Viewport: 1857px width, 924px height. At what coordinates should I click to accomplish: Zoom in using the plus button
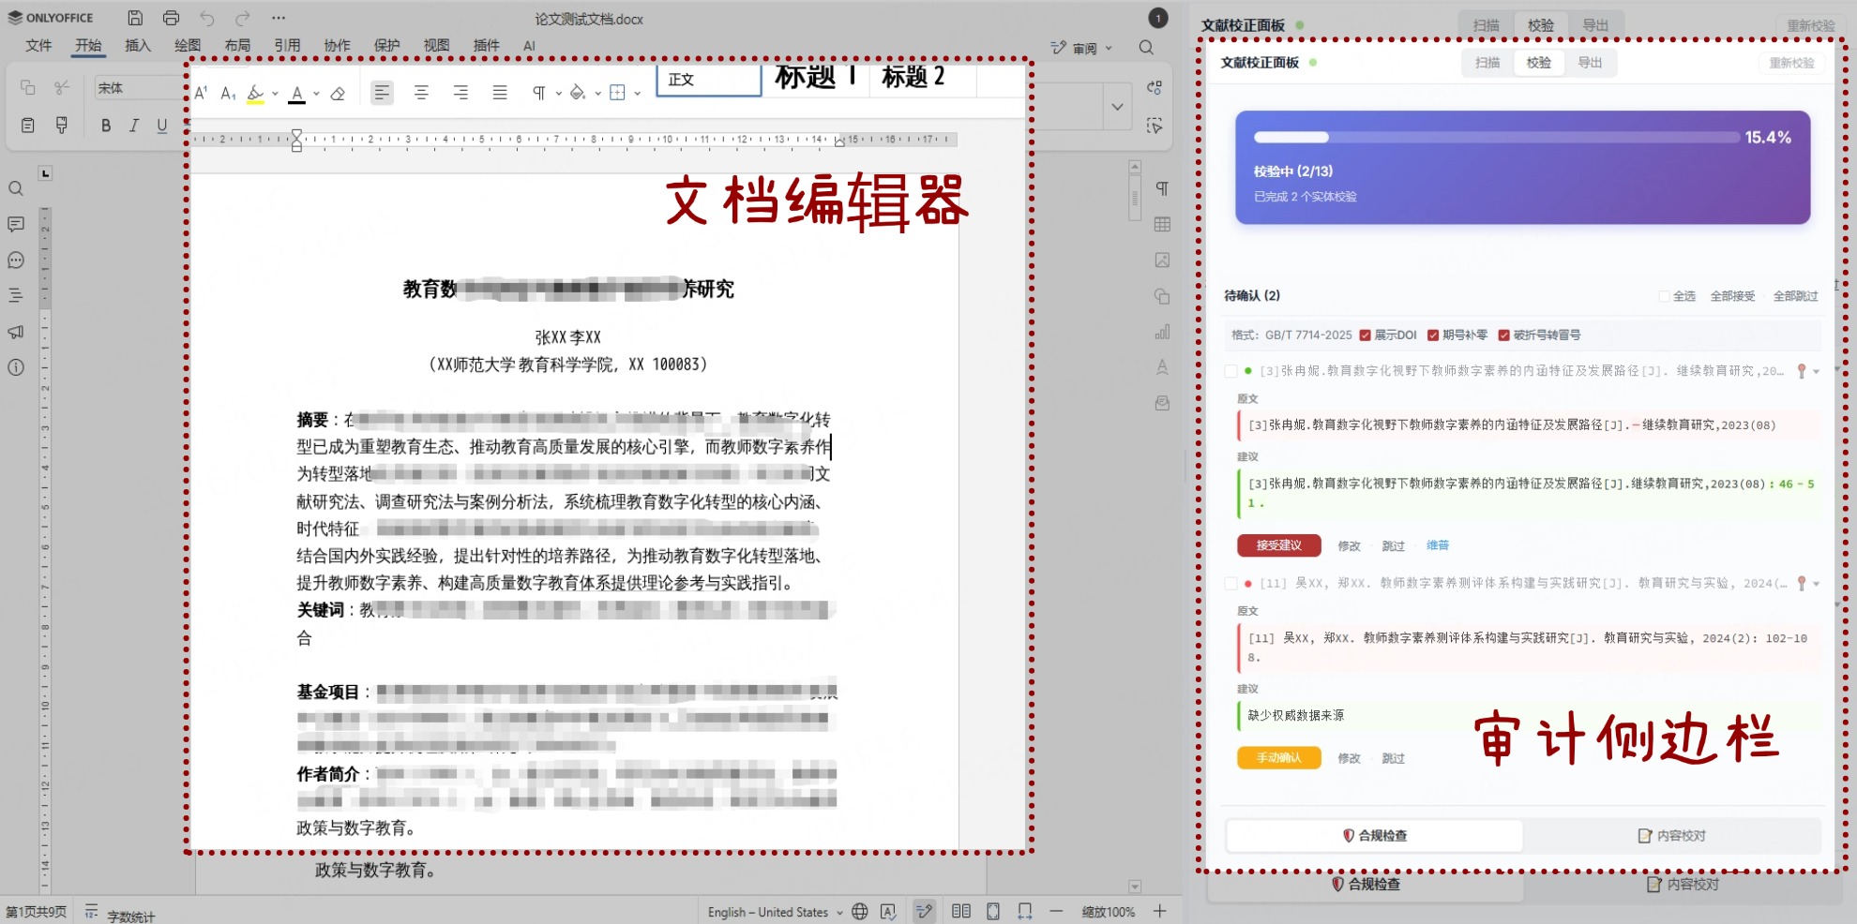coord(1160,911)
